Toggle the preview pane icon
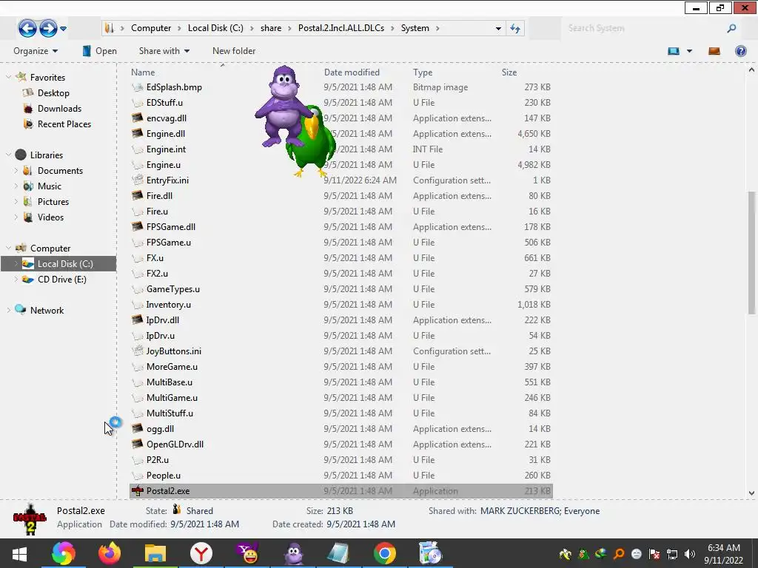The width and height of the screenshot is (758, 568). pyautogui.click(x=714, y=51)
